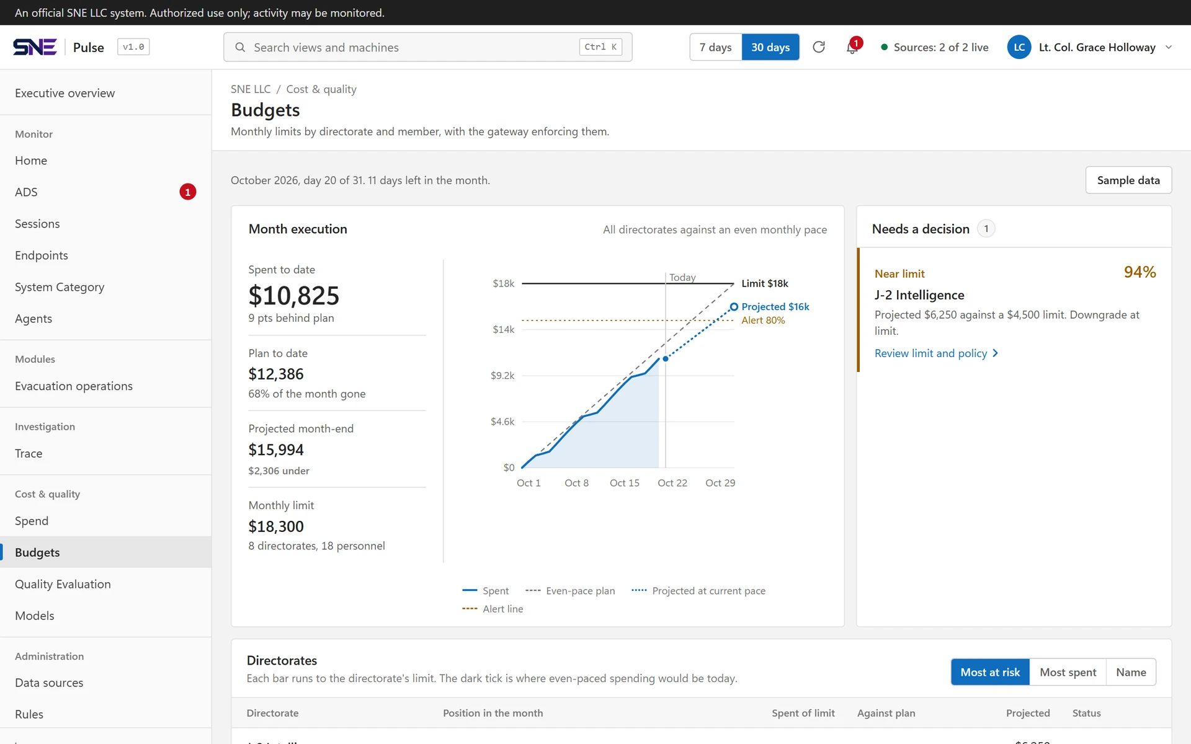Select Budgets in the sidebar
The width and height of the screenshot is (1191, 744).
click(105, 552)
